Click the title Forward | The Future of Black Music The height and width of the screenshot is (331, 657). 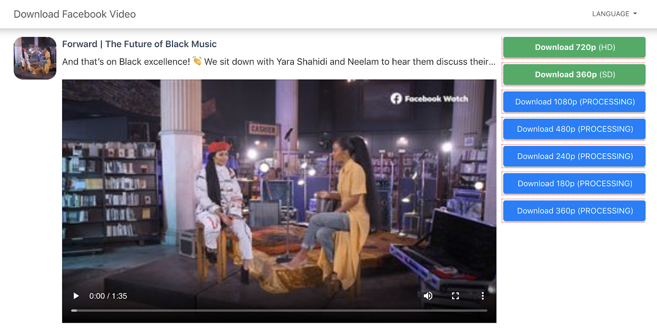(139, 44)
